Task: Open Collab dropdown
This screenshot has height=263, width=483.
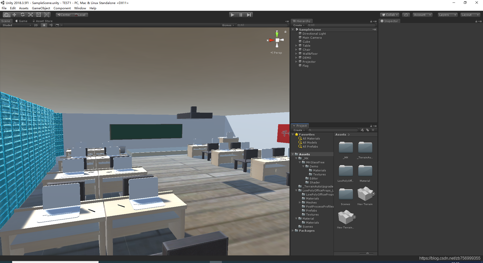Action: [390, 15]
